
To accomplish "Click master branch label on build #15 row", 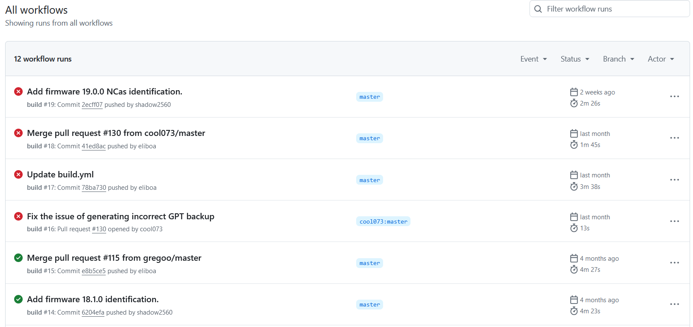I will (x=369, y=263).
